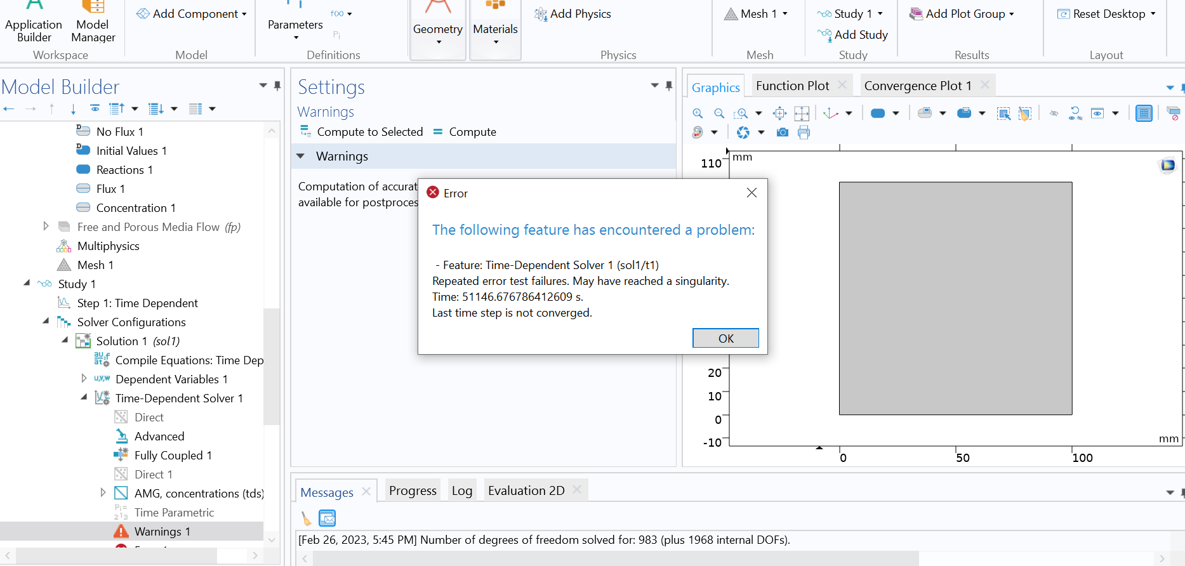Toggle the Model Builder show-preview eye icon
Image resolution: width=1185 pixels, height=566 pixels.
(95, 109)
